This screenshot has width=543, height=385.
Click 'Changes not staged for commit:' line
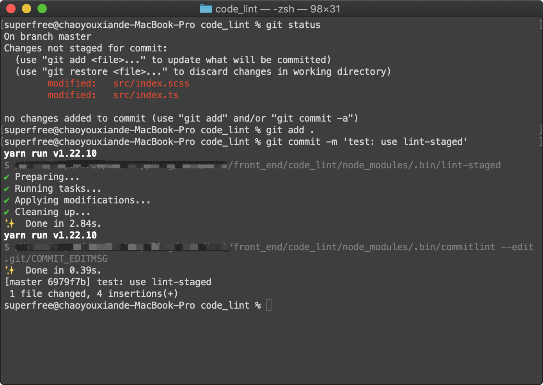[85, 48]
